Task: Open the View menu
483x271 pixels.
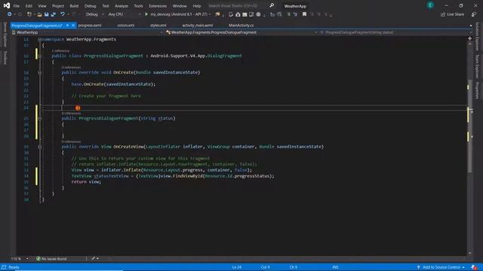Action: pyautogui.click(x=42, y=6)
